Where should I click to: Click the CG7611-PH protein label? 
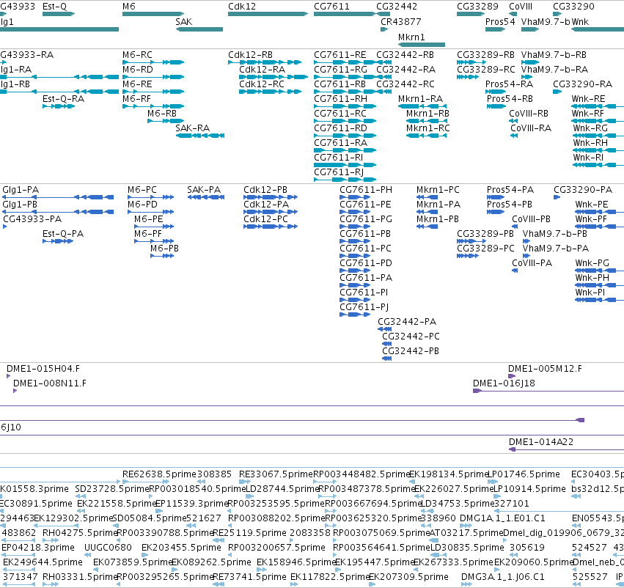coord(366,190)
